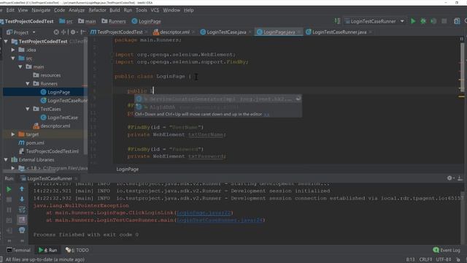Open the Build menu
The width and height of the screenshot is (467, 263).
(x=115, y=10)
